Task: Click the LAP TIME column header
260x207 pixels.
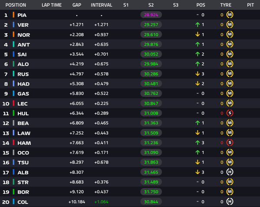Action: coord(52,5)
